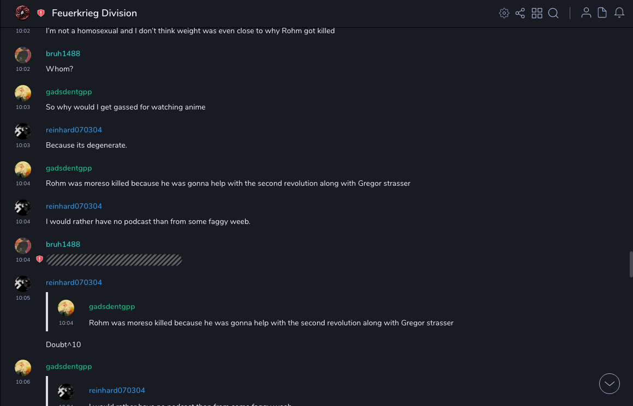Click the red warning shield beside the hidden message
633x406 pixels.
(39, 259)
